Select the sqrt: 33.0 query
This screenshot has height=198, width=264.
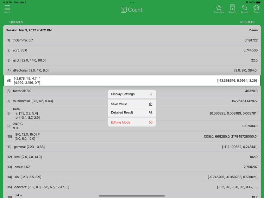pos(132,50)
